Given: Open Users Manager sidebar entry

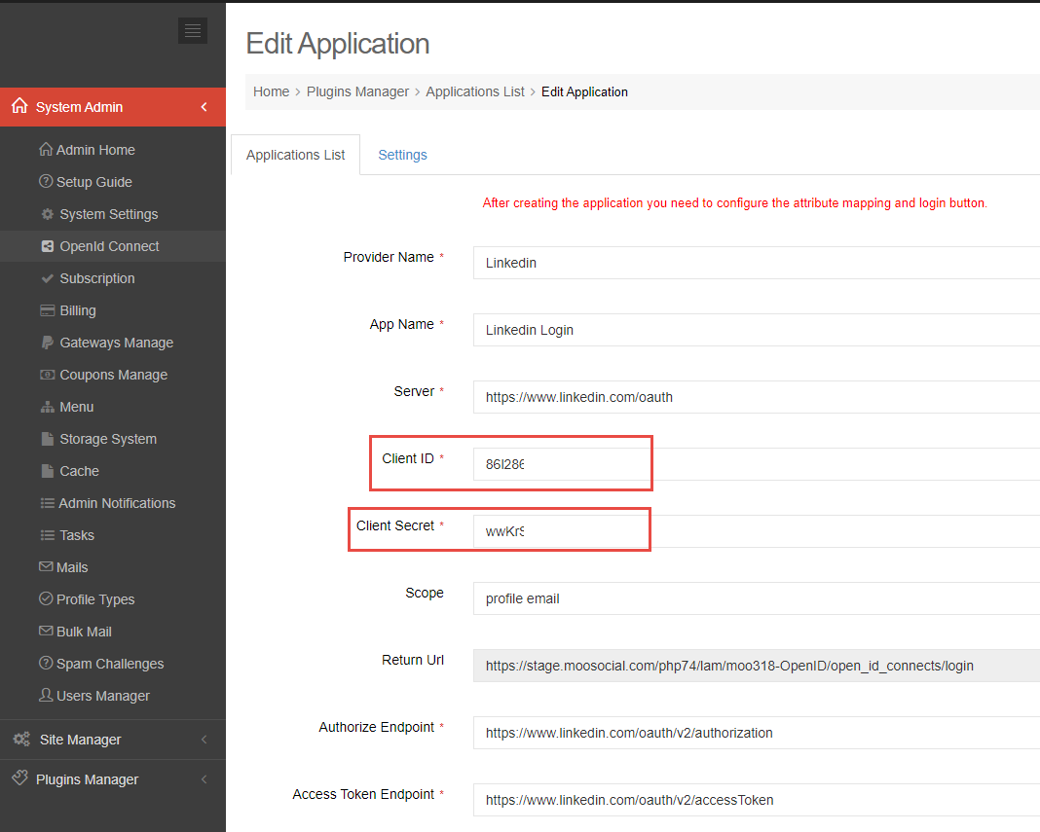Looking at the screenshot, I should pos(103,696).
